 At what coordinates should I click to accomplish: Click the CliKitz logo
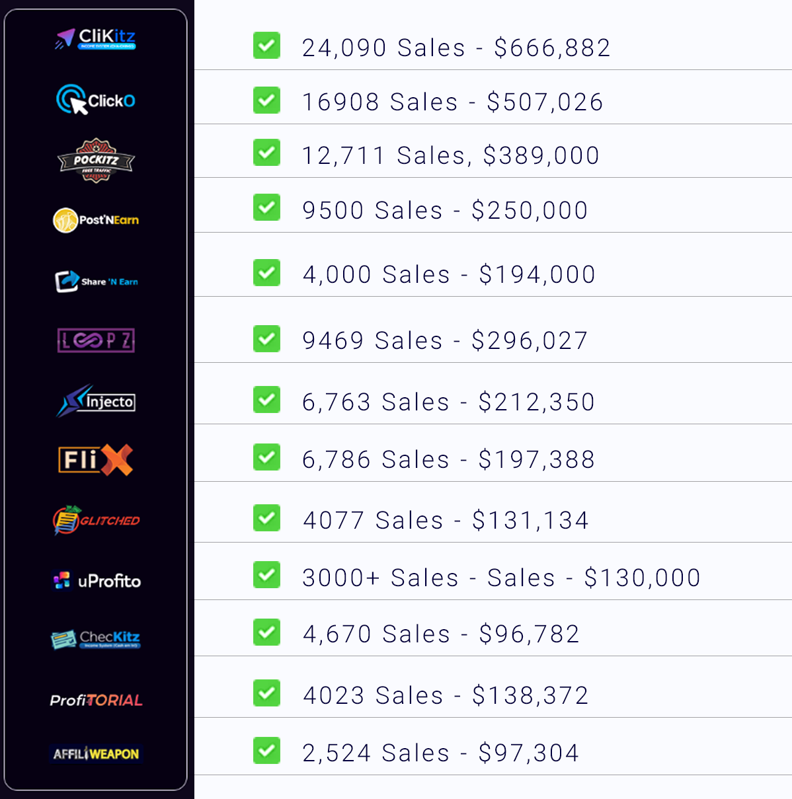[96, 39]
